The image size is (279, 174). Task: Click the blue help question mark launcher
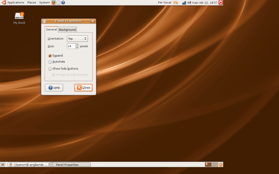click(63, 2)
